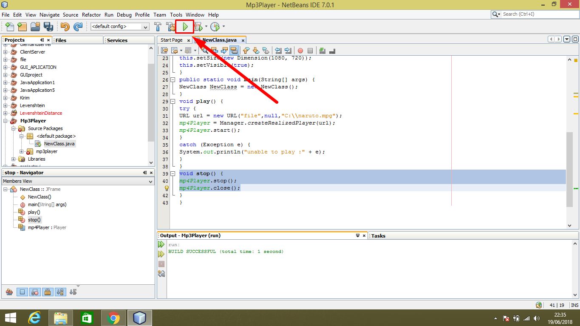This screenshot has height=326, width=580.
Task: Click the Save All disks icon
Action: (x=48, y=27)
